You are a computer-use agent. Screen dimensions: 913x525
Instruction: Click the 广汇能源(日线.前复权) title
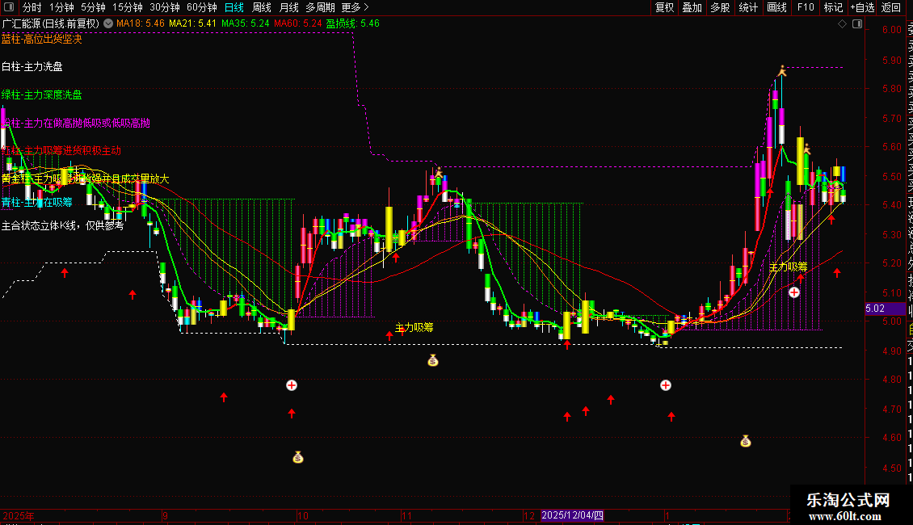51,24
